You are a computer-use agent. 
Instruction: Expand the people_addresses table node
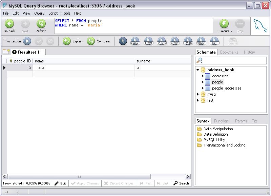[203, 88]
